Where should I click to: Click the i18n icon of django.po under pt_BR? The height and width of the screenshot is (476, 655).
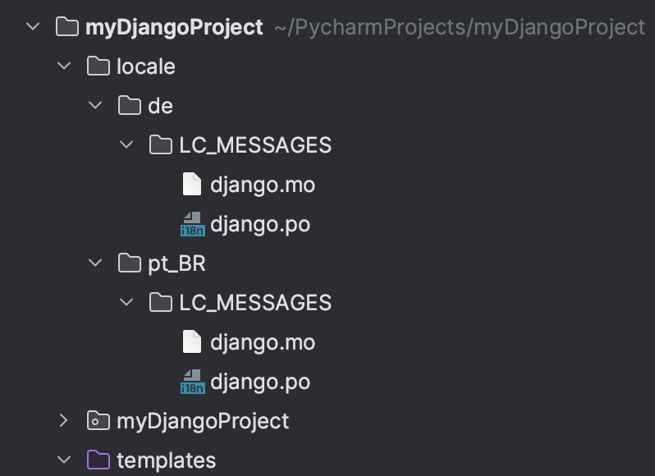coord(193,382)
